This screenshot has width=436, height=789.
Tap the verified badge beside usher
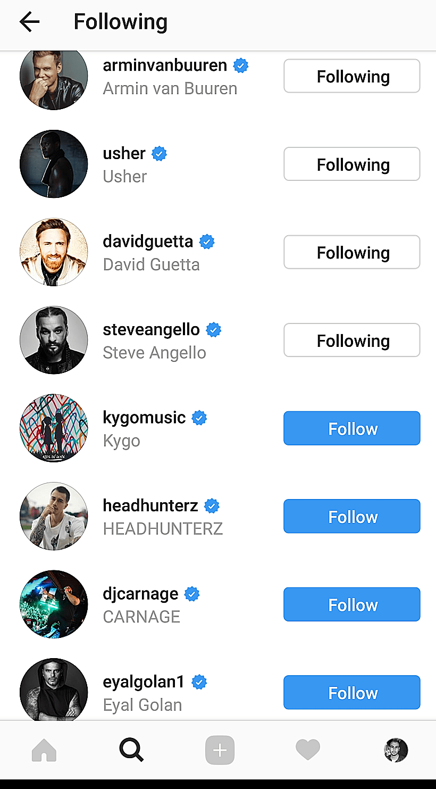tap(160, 154)
